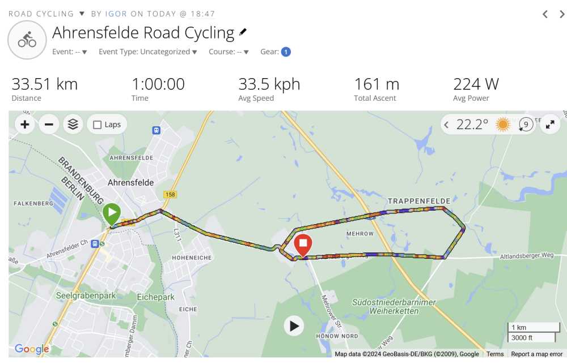Screen dimensions: 567x364
Task: Open Igor's profile link
Action: tap(116, 14)
